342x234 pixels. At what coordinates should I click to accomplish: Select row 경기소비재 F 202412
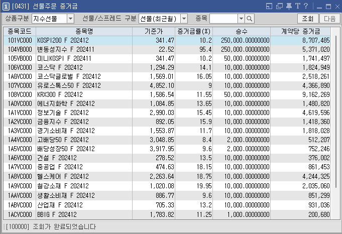pos(167,131)
